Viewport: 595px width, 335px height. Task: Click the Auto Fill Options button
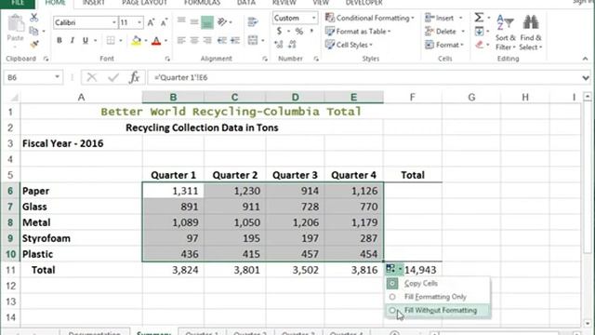click(x=394, y=269)
